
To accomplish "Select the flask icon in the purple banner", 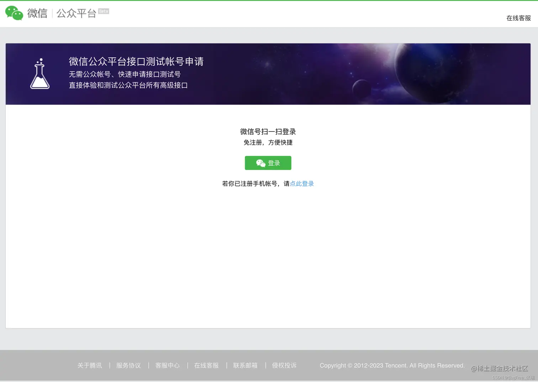I will coord(40,74).
